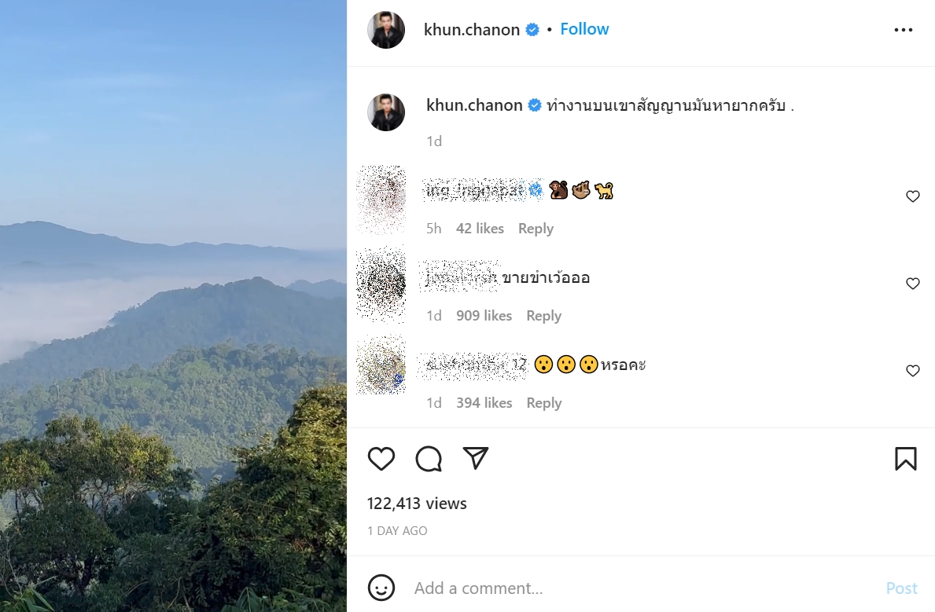The image size is (935, 612).
Task: Reply to the comment with 394 likes
Action: (x=543, y=403)
